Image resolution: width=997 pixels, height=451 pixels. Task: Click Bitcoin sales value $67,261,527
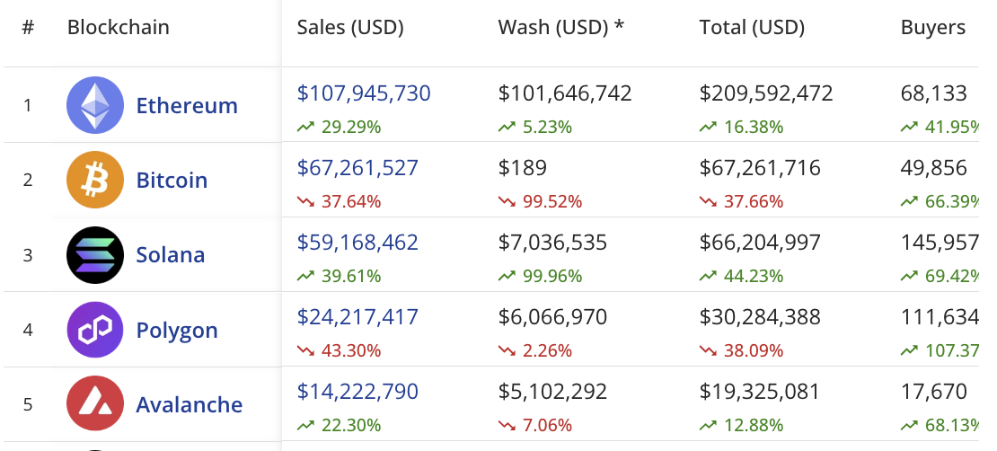point(357,167)
